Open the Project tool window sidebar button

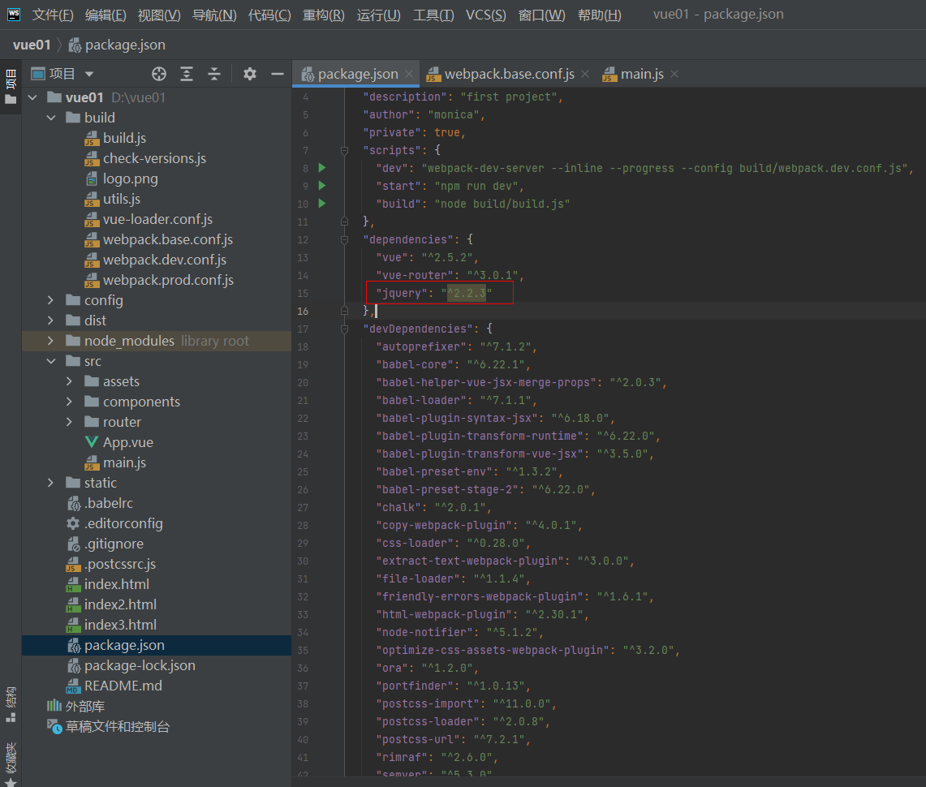[11, 86]
